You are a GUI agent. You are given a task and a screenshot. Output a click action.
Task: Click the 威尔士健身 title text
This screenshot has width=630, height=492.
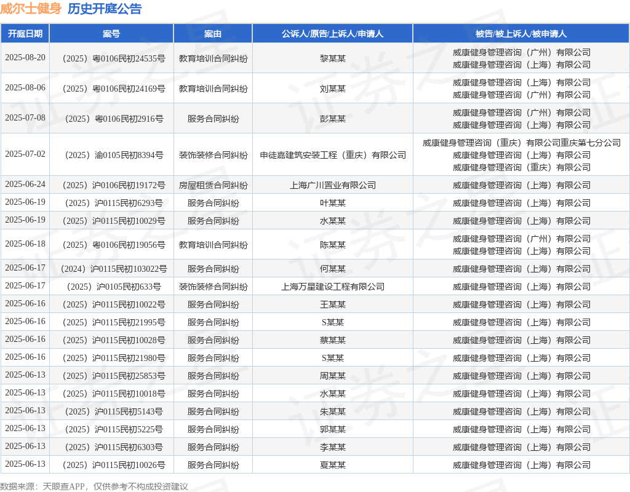click(31, 9)
